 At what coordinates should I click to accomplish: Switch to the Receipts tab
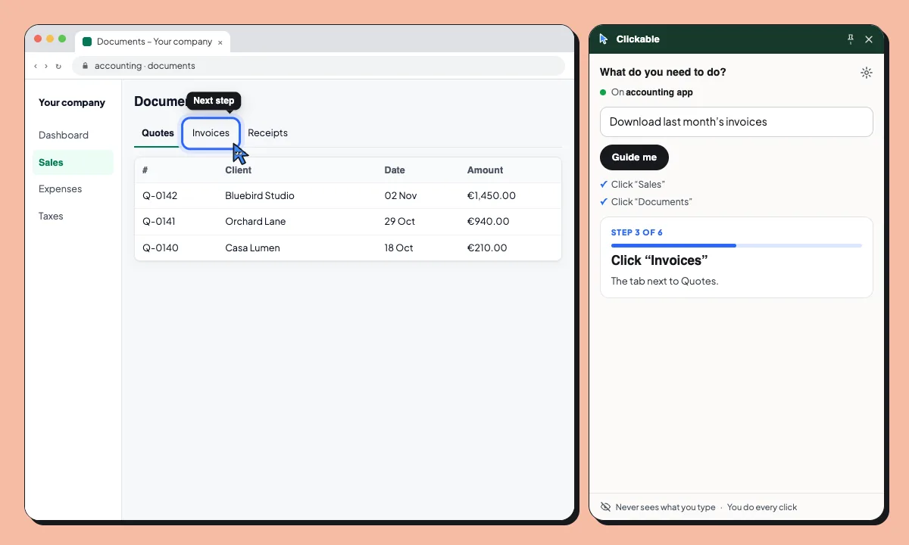click(x=268, y=132)
